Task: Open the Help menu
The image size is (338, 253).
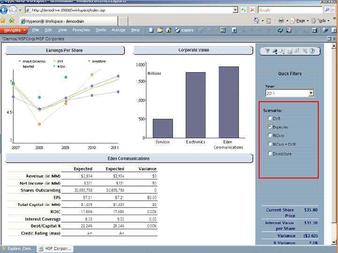Action: pyautogui.click(x=135, y=30)
